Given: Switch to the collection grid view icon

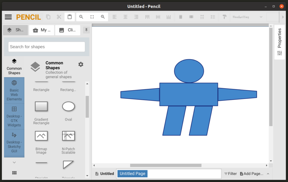Looking at the screenshot, I should click(x=14, y=173).
